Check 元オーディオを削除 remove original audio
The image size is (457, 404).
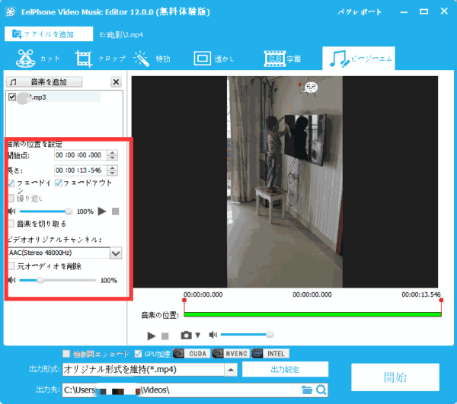(x=11, y=266)
